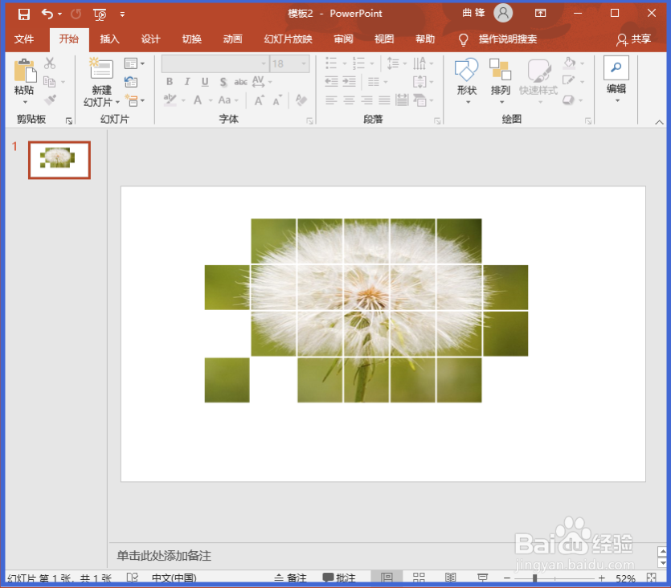Open the 视图 tab
671x588 pixels.
point(384,39)
